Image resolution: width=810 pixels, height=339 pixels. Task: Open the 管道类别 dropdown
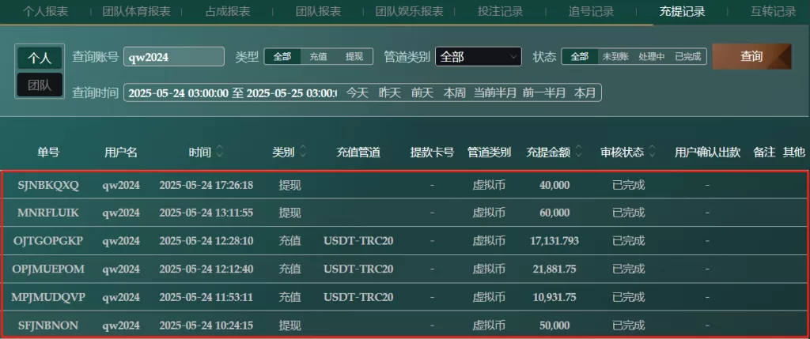point(479,57)
